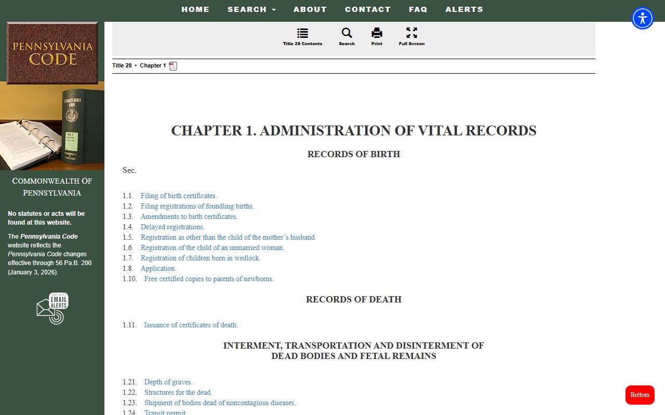The height and width of the screenshot is (415, 665).
Task: Open Registration of children born in wedlock
Action: click(201, 258)
